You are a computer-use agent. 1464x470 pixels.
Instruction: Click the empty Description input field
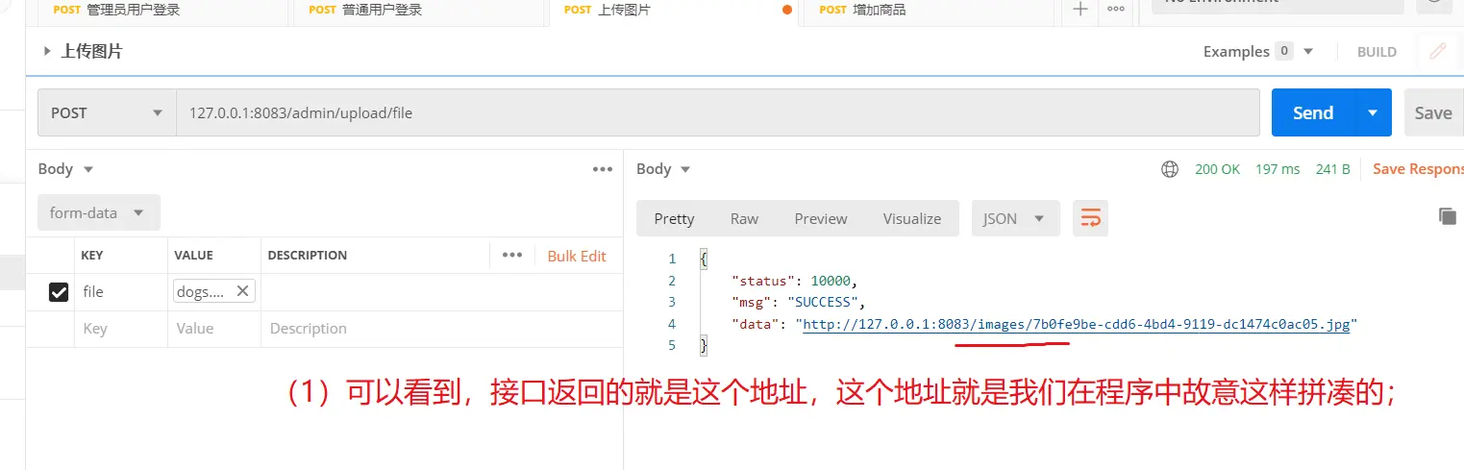pos(441,328)
